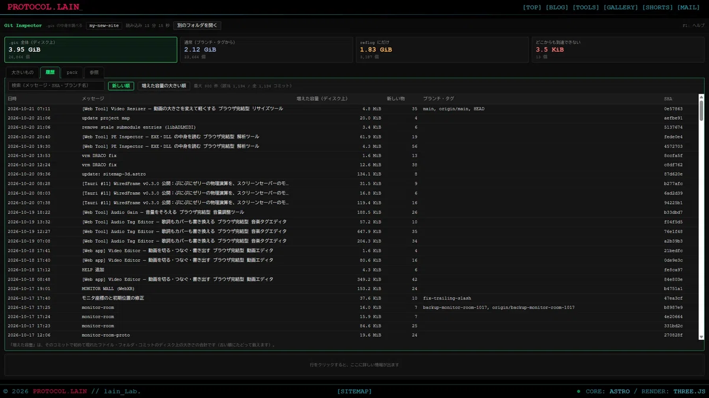The height and width of the screenshot is (398, 709).
Task: Select the 'update: sitemap-3d.astro' commit
Action: point(352,175)
